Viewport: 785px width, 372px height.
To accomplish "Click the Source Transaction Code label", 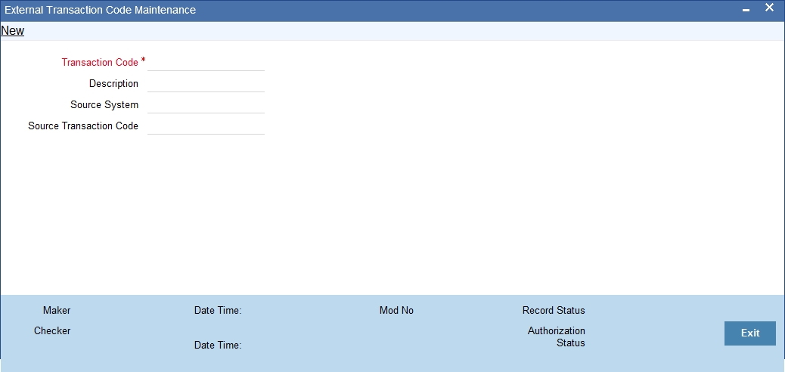I will [x=83, y=126].
